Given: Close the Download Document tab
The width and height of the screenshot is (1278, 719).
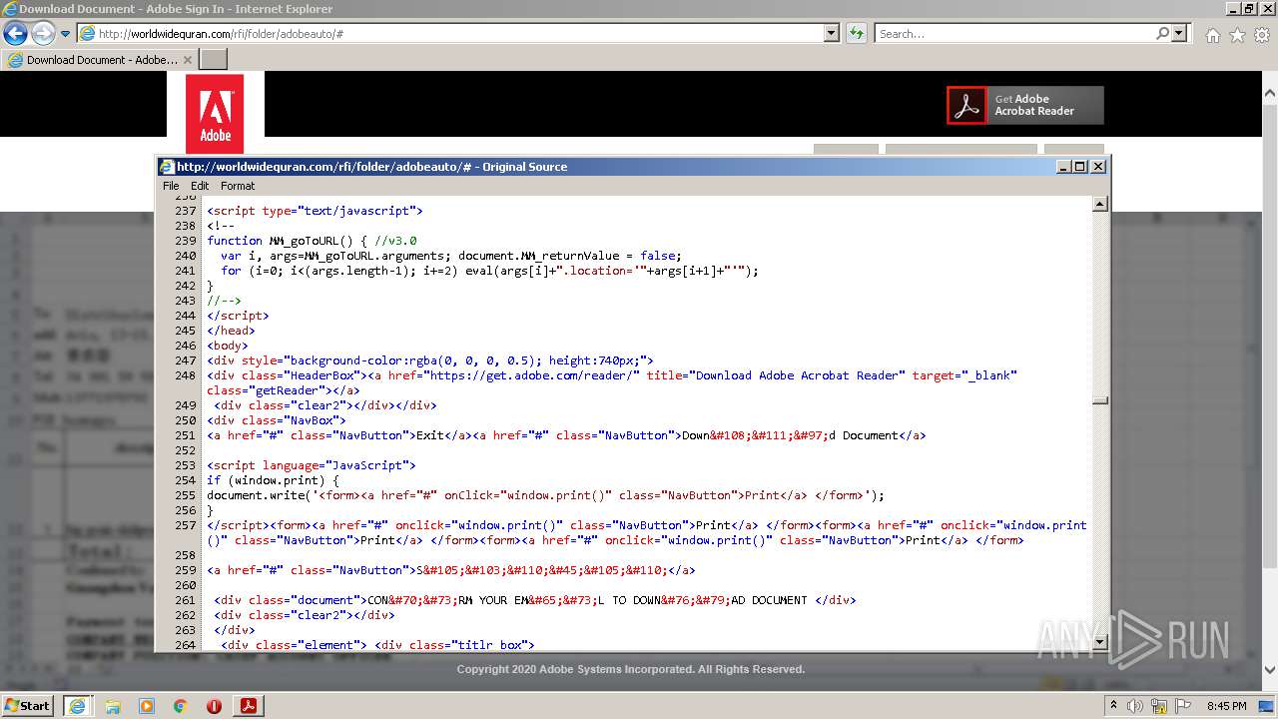Looking at the screenshot, I should click(x=188, y=60).
